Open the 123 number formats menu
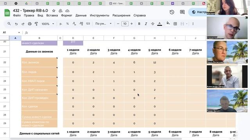Screen dimensions: 250x140 [88, 24]
